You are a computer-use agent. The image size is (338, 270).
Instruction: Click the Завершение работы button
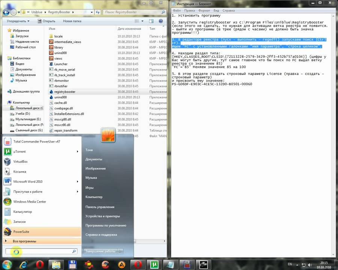100,251
